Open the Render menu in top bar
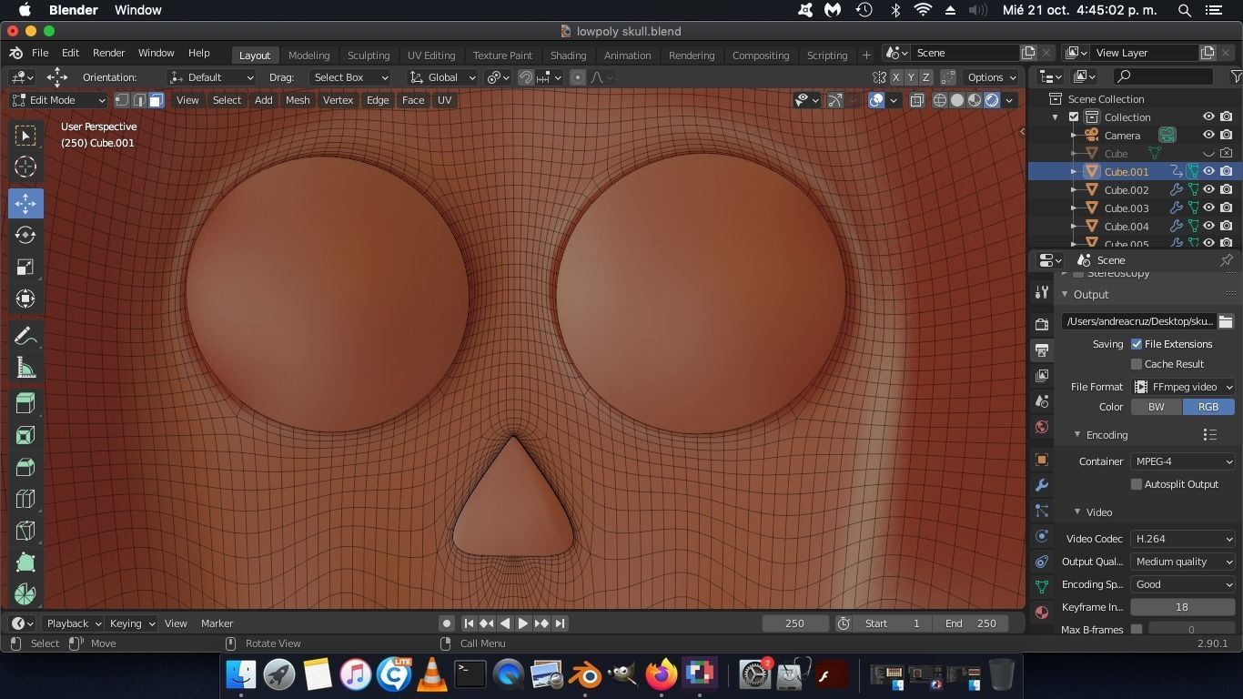The image size is (1243, 699). pyautogui.click(x=108, y=53)
